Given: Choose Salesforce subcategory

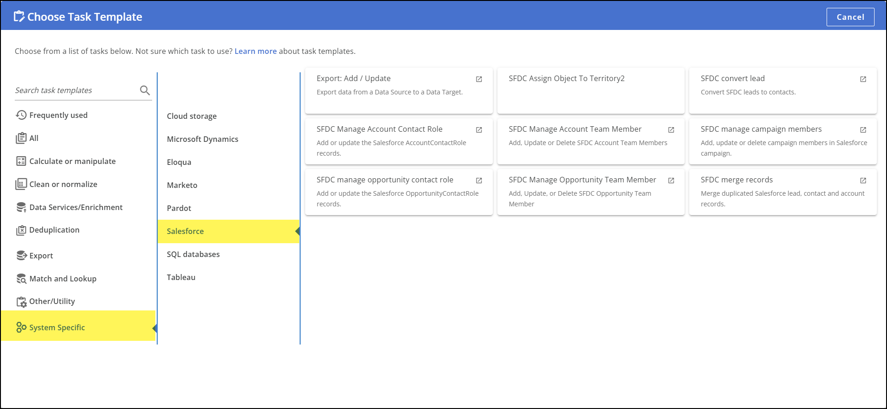Looking at the screenshot, I should point(228,231).
